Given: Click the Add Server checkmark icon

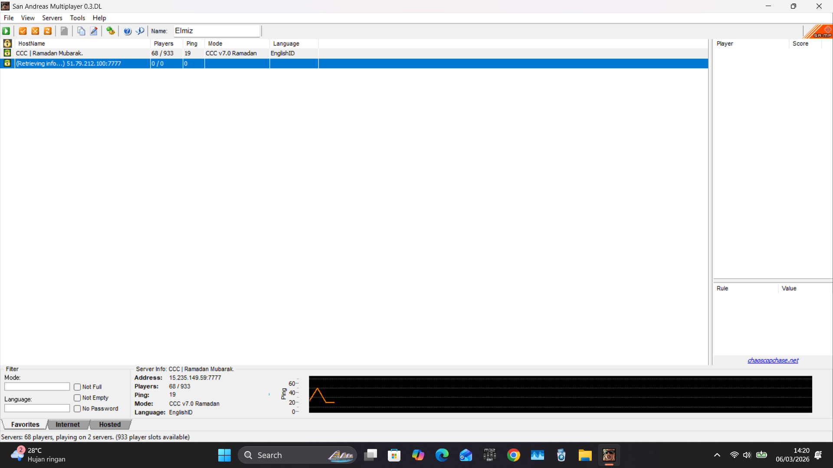Looking at the screenshot, I should click(23, 31).
